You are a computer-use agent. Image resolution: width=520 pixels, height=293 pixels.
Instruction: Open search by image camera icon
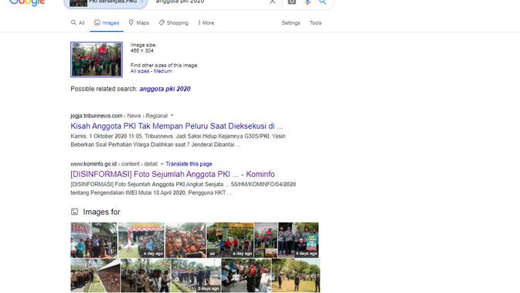coord(291,2)
